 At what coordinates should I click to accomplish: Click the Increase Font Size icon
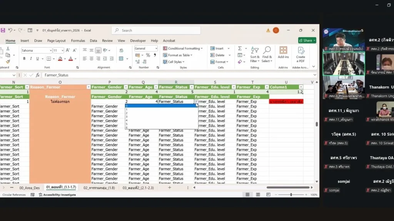68,50
